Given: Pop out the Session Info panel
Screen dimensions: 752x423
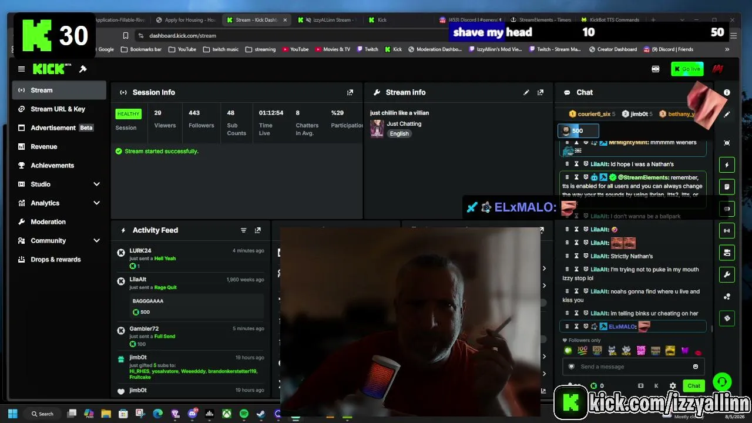Looking at the screenshot, I should click(x=350, y=92).
